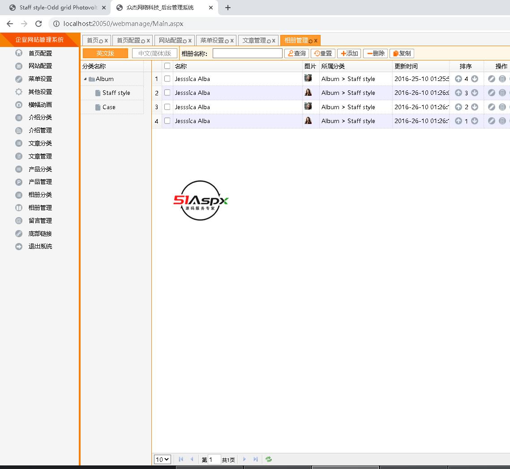Open the page size dropdown showing 10

(x=162, y=459)
